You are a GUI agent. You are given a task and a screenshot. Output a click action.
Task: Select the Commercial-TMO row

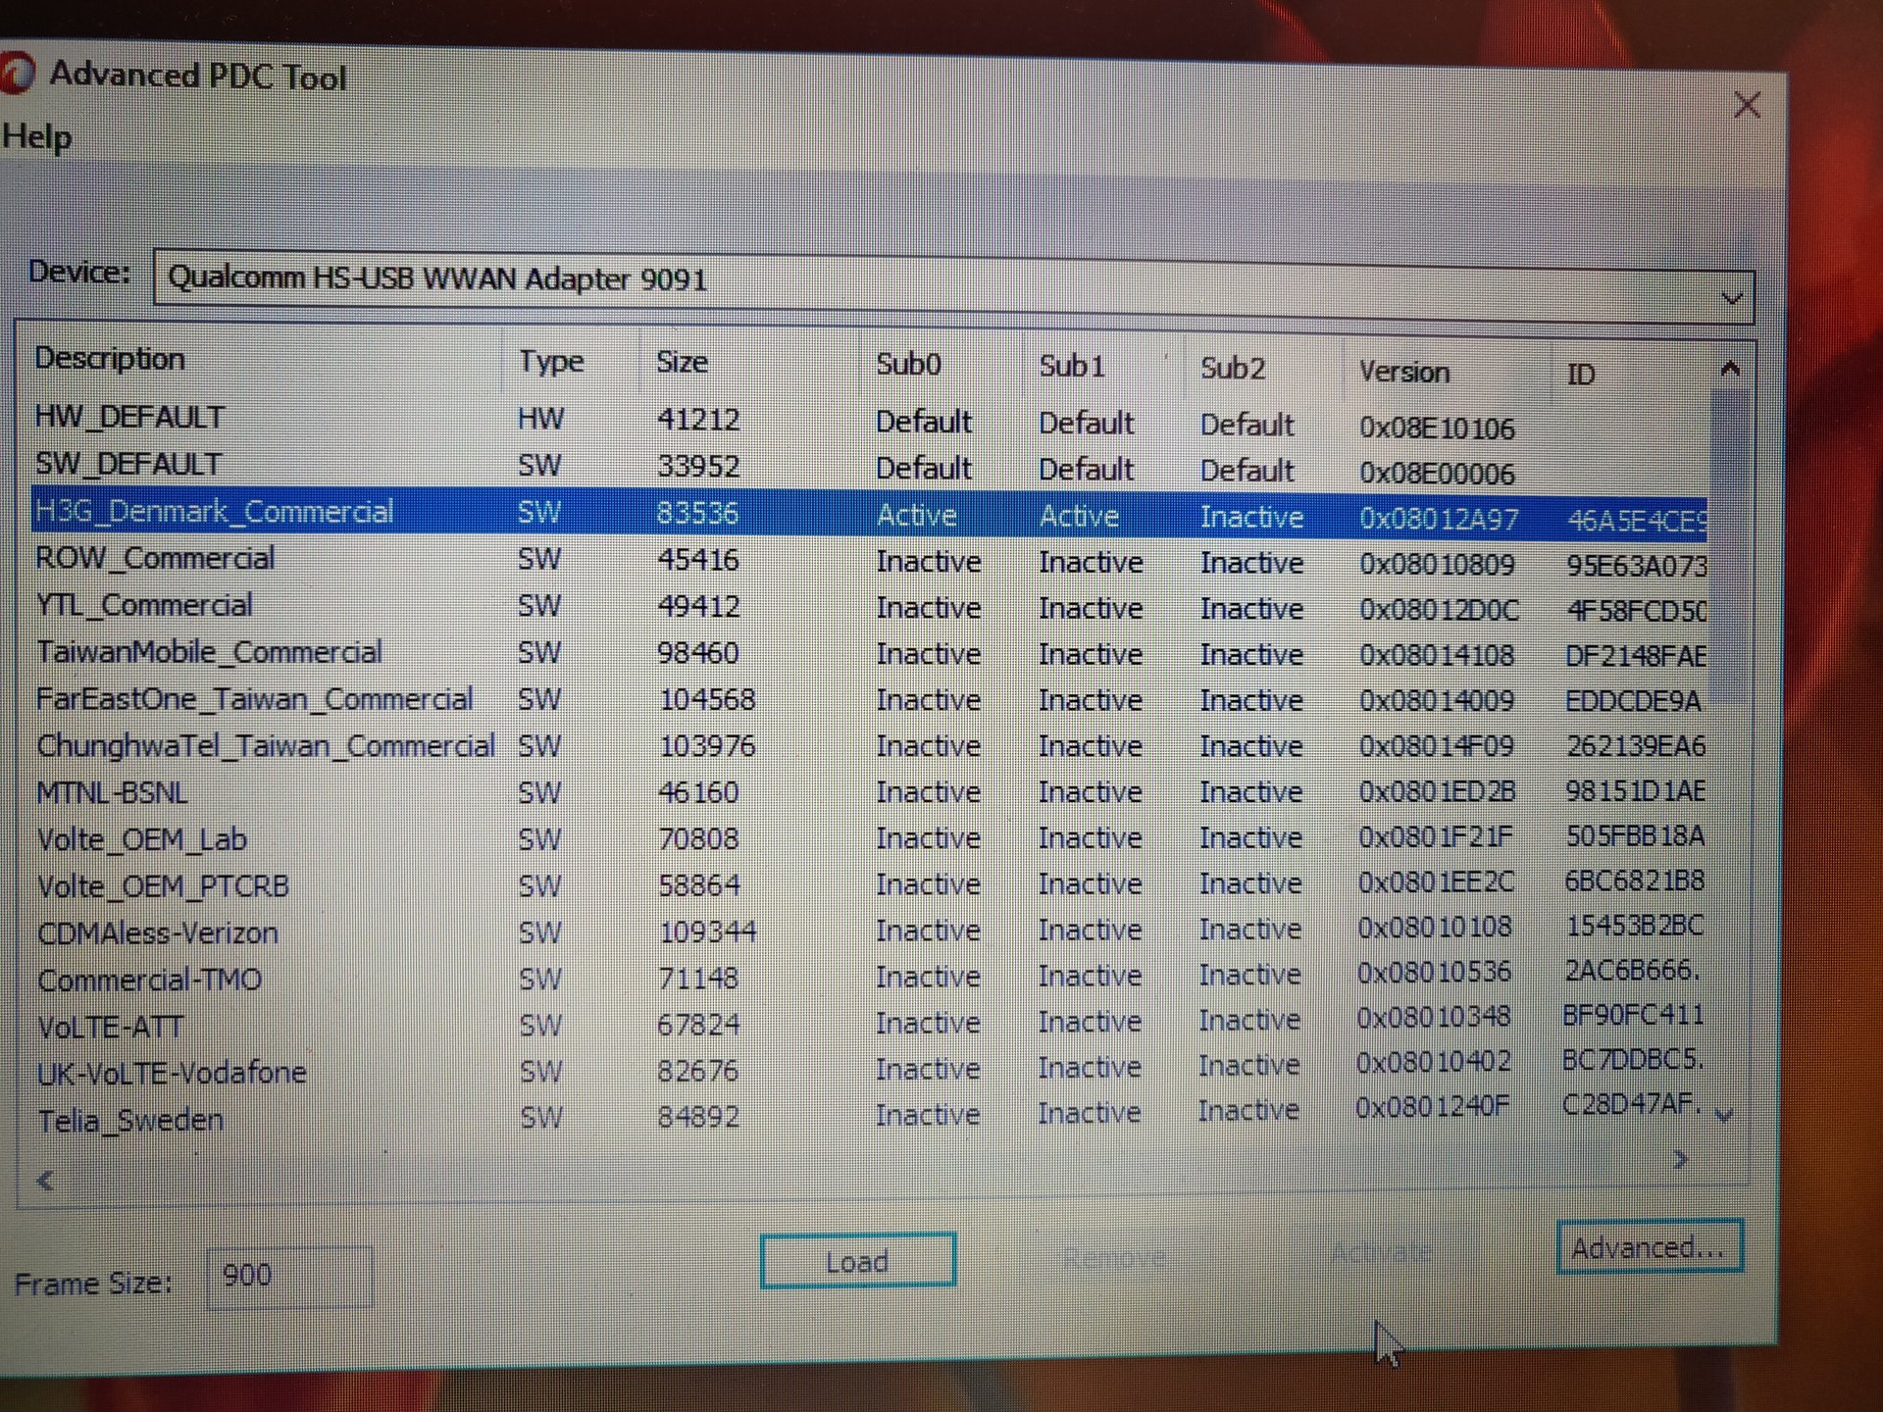[x=869, y=978]
